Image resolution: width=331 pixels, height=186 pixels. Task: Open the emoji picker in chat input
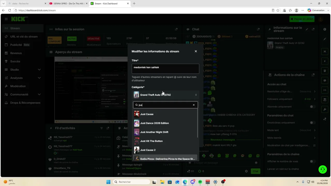point(256,163)
